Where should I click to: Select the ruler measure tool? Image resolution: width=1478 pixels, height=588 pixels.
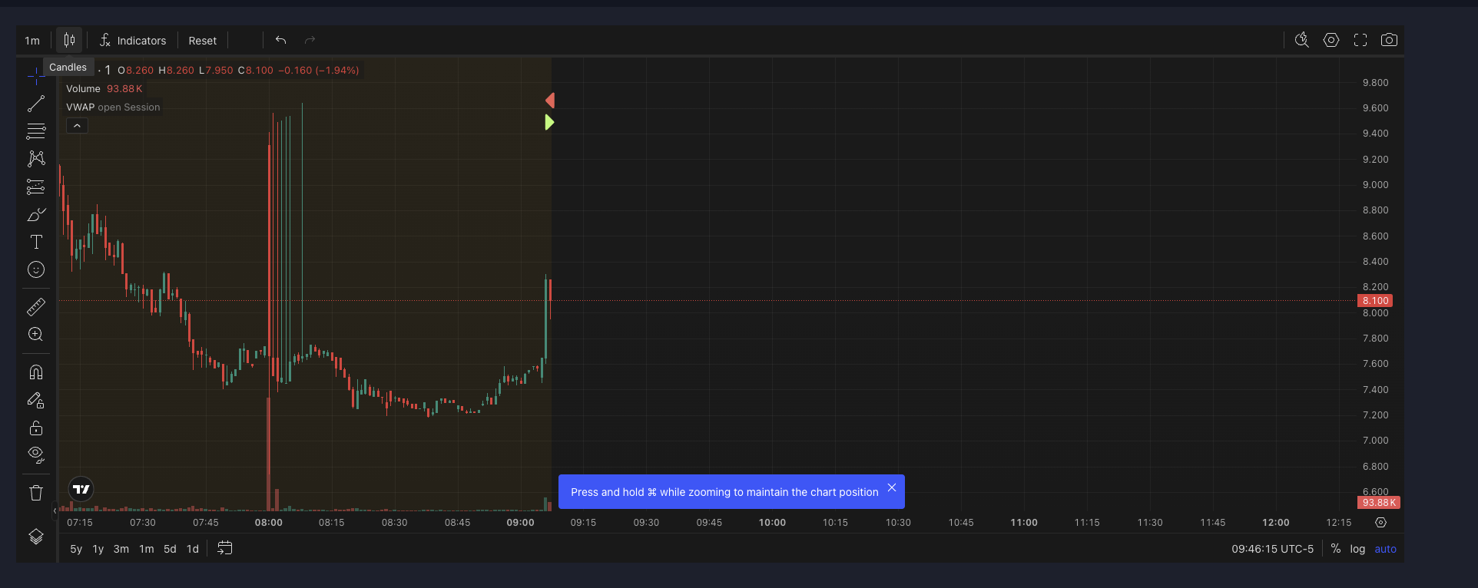[x=36, y=307]
